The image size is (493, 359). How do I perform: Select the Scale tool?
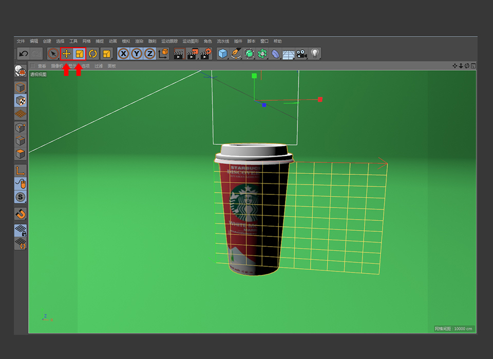click(x=79, y=54)
